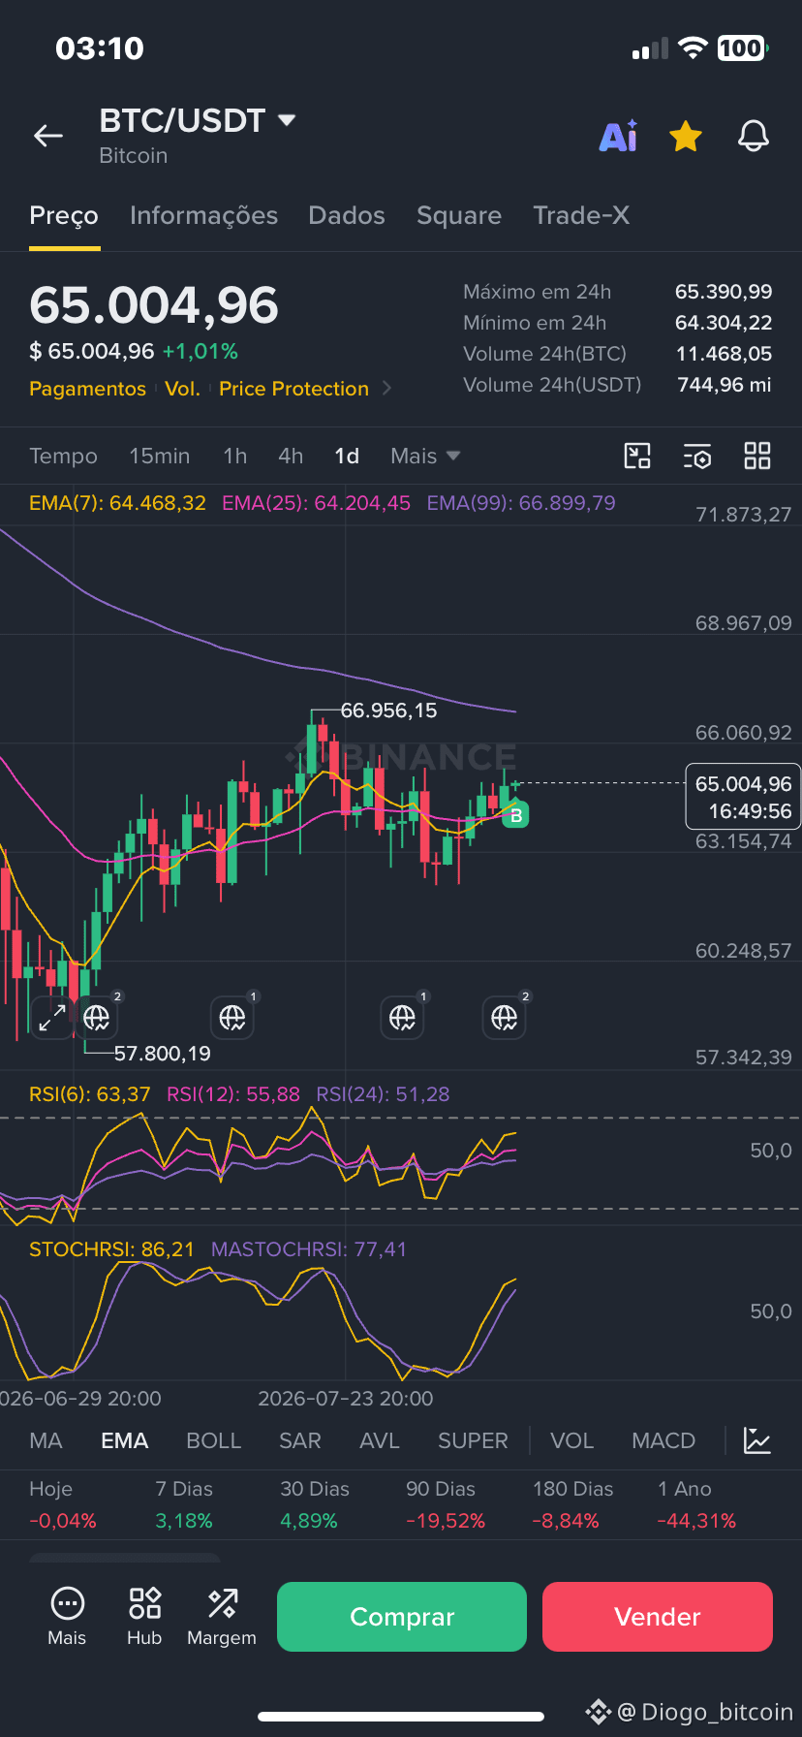This screenshot has height=1737, width=802.
Task: Open price alert bell icon
Action: (x=754, y=137)
